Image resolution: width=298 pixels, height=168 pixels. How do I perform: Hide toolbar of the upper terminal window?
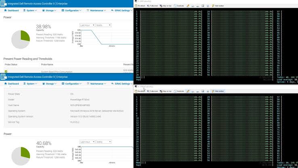coord(218,6)
